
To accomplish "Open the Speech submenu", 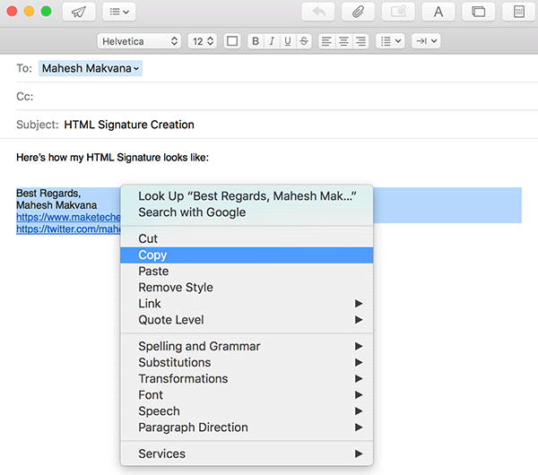I will click(x=247, y=411).
